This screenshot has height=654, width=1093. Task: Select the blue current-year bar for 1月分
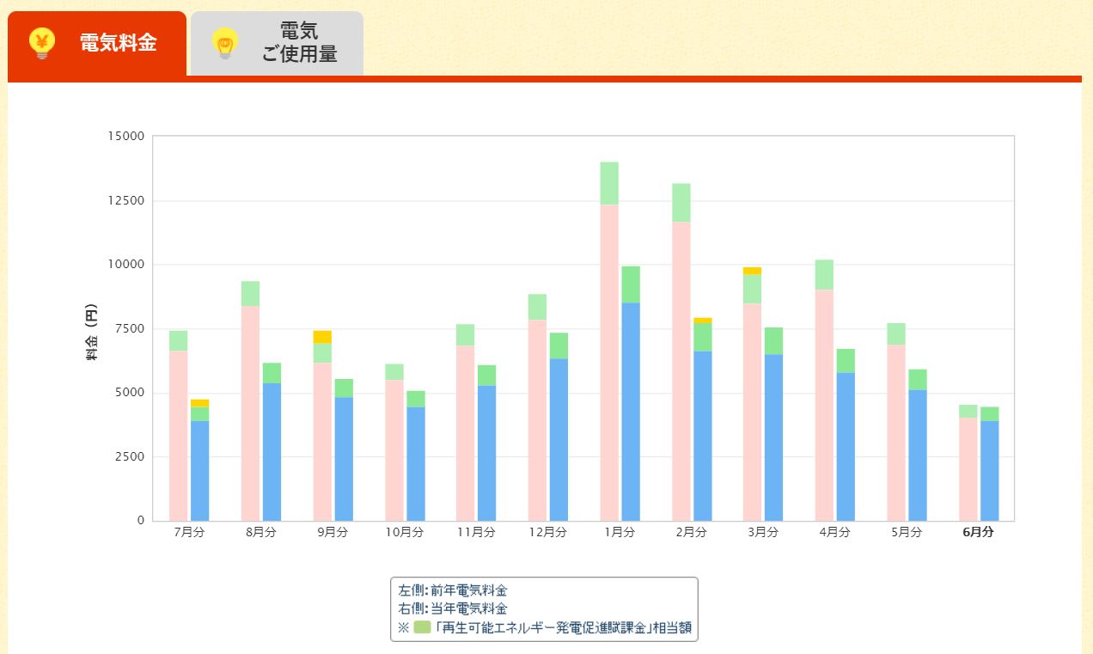tap(631, 411)
